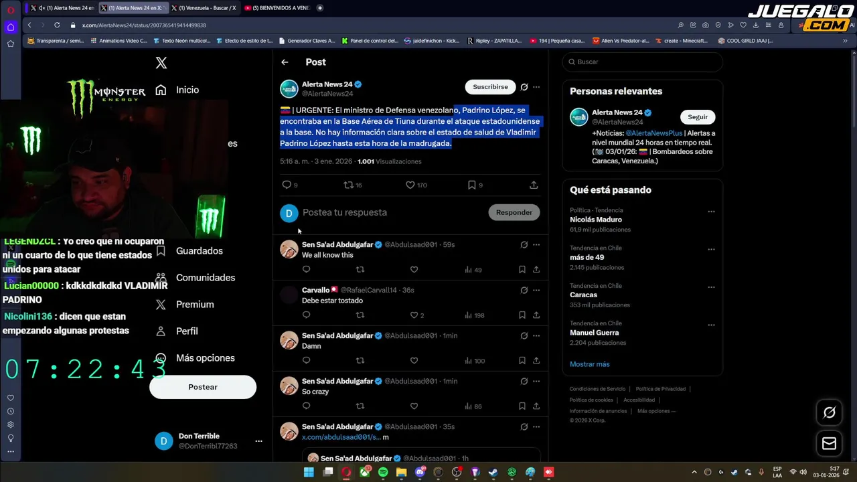Open a new browser tab
This screenshot has width=857, height=482.
coord(320,8)
